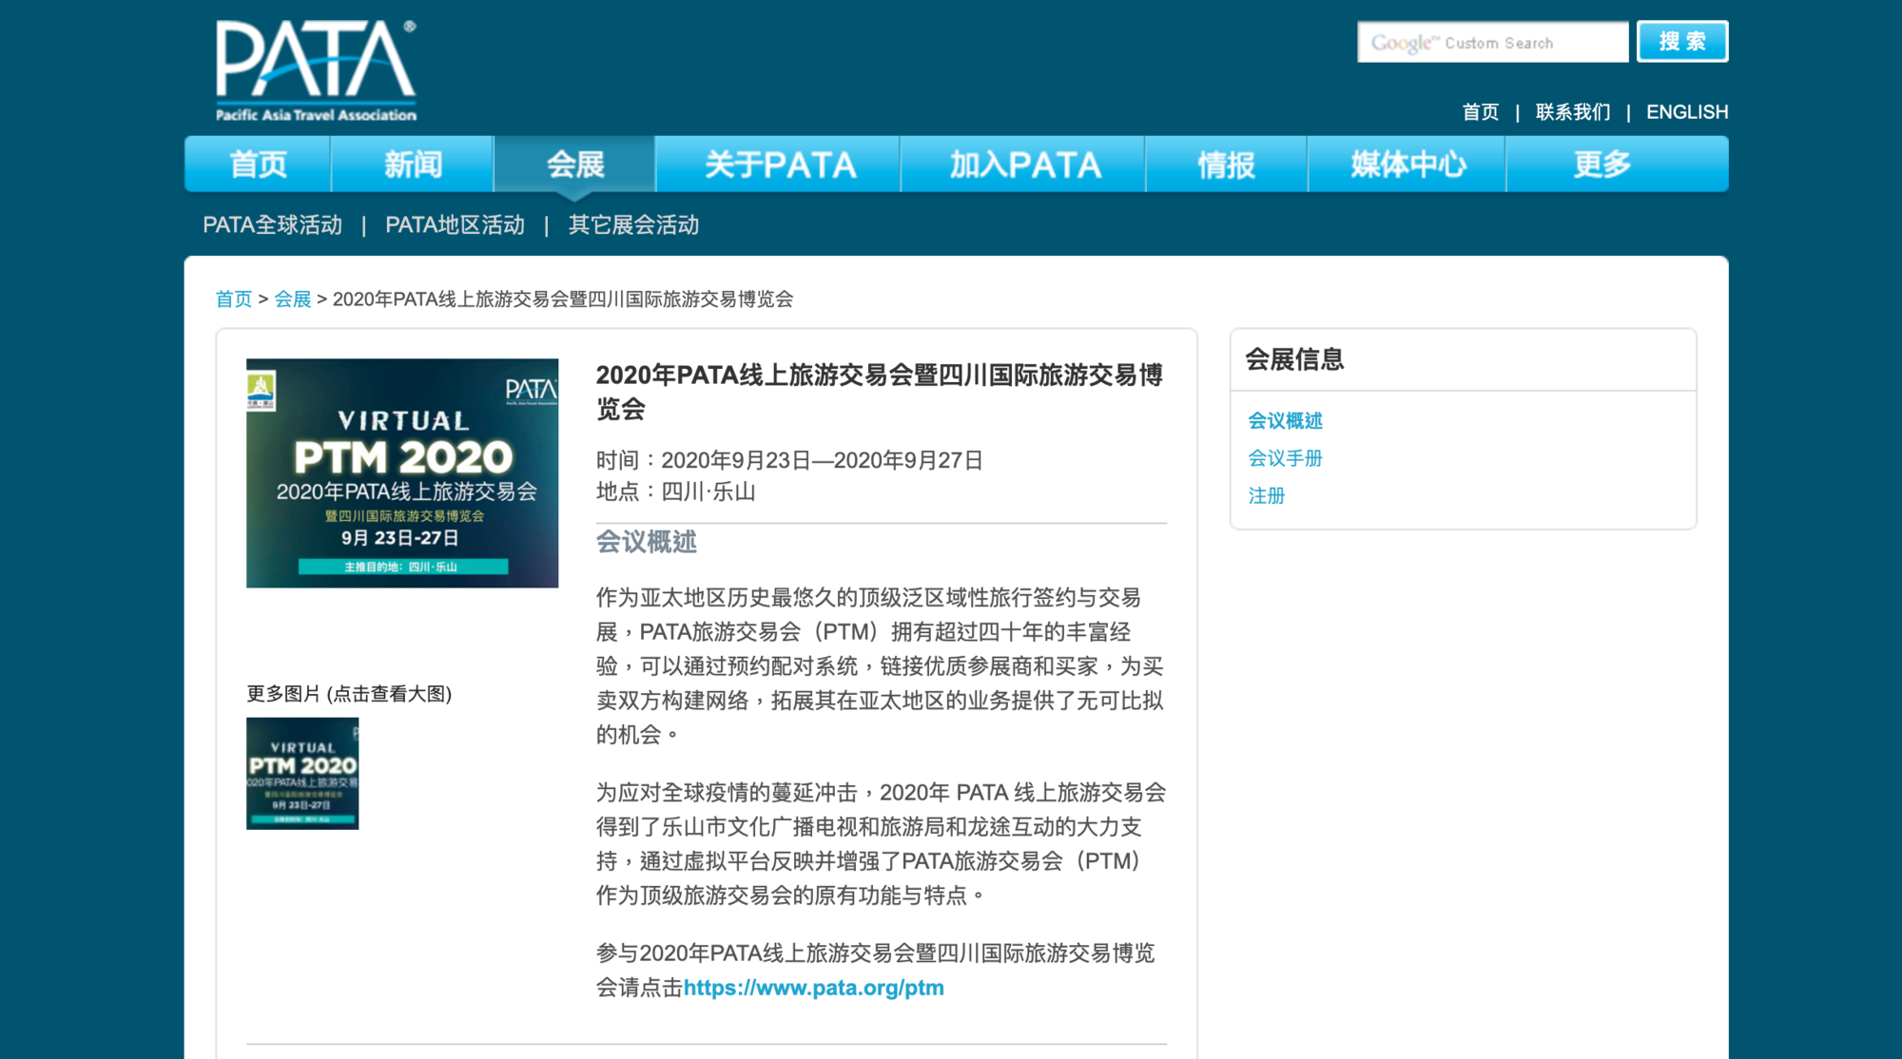The image size is (1902, 1059).
Task: Select 首页 in main navigation bar
Action: point(258,164)
